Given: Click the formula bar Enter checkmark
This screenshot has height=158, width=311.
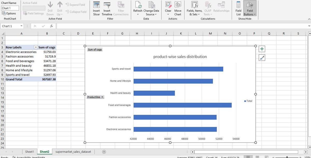Looking at the screenshot, I should [x=43, y=26].
